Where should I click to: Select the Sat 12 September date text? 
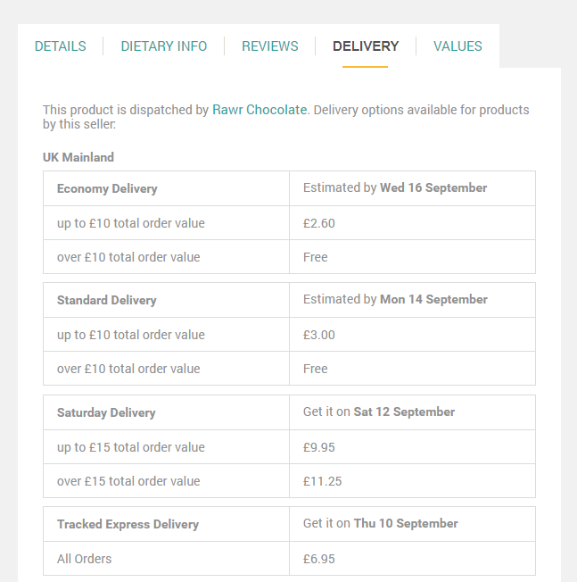(x=404, y=412)
